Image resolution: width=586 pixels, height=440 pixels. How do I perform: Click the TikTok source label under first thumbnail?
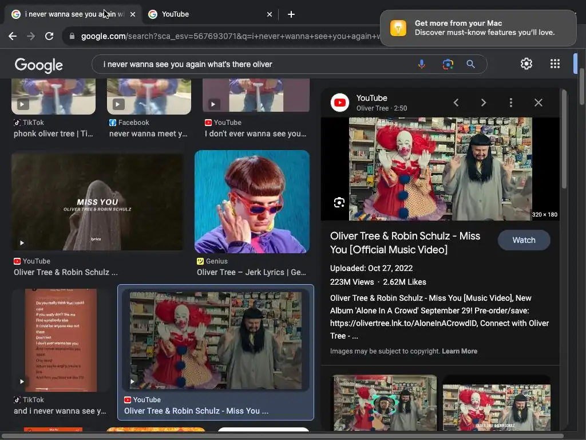[x=29, y=123]
